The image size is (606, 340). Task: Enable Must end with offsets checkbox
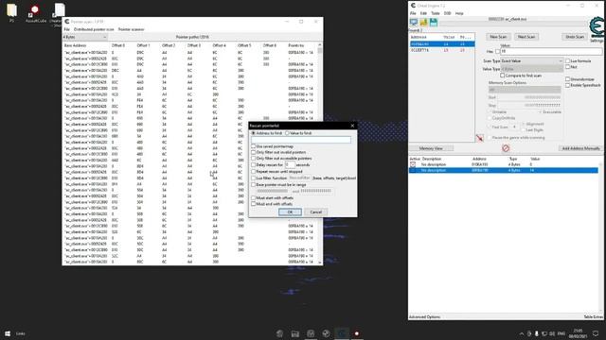coord(254,204)
